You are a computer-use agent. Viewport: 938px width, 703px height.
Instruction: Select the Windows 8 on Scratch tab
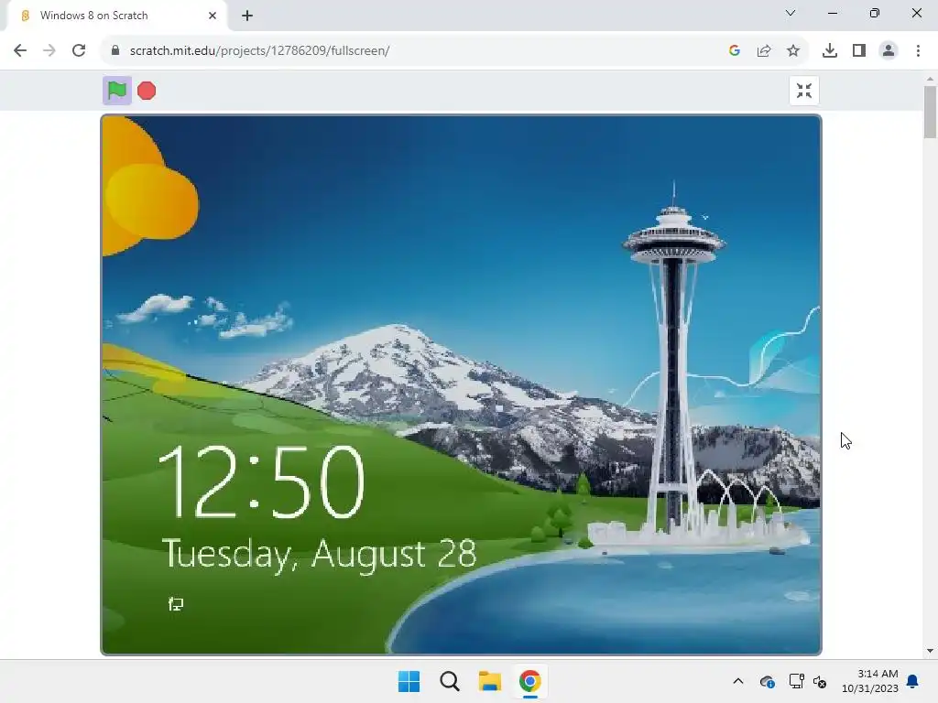116,16
